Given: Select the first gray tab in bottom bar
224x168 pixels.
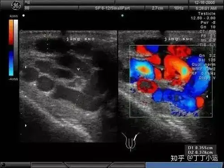Looking at the screenshot, I should pos(48,165).
